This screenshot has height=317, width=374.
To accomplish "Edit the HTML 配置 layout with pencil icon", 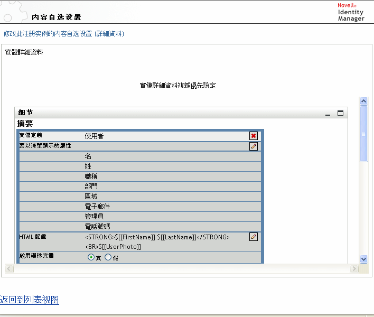I will click(x=254, y=237).
